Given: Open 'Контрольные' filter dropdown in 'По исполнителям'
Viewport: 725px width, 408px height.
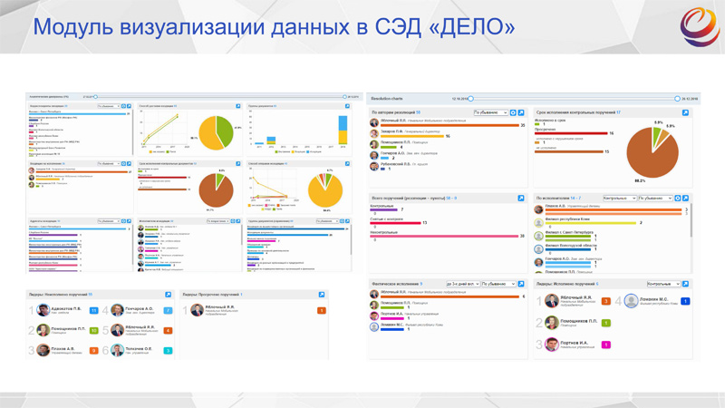Looking at the screenshot, I should [620, 198].
